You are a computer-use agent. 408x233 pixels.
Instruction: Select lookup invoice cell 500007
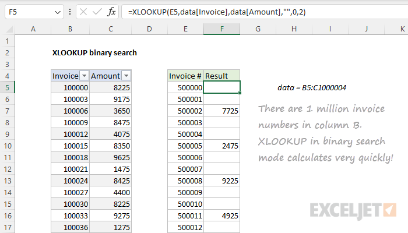point(185,170)
